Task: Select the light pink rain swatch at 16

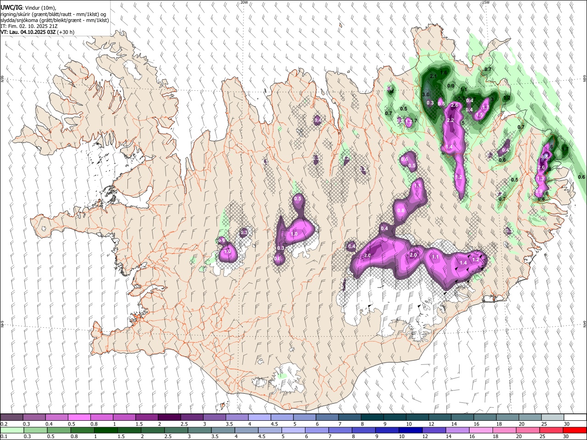Action: point(480,430)
